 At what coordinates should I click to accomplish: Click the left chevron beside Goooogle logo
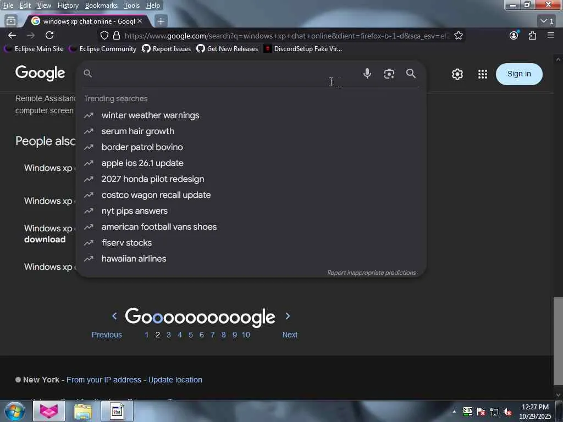(x=114, y=316)
